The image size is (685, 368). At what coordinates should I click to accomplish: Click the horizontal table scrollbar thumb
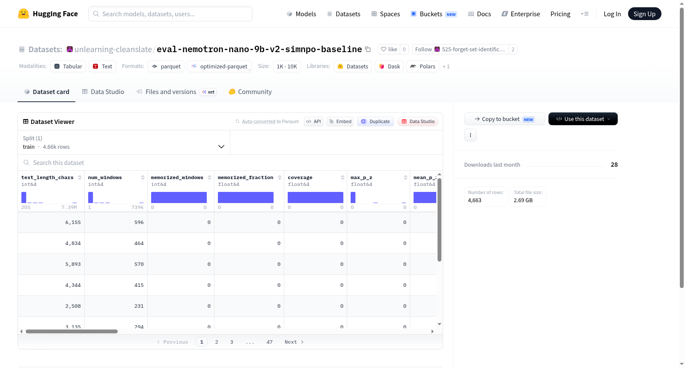[x=71, y=331]
